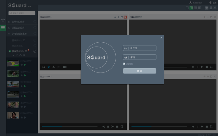The width and height of the screenshot is (218, 136).
Task: Close the SGuard login dialog
Action: tap(161, 38)
